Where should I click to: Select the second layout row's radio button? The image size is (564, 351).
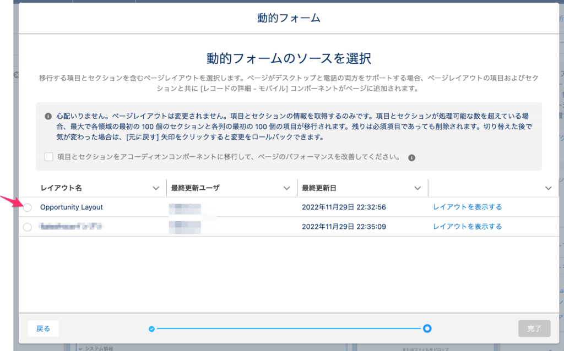[27, 226]
